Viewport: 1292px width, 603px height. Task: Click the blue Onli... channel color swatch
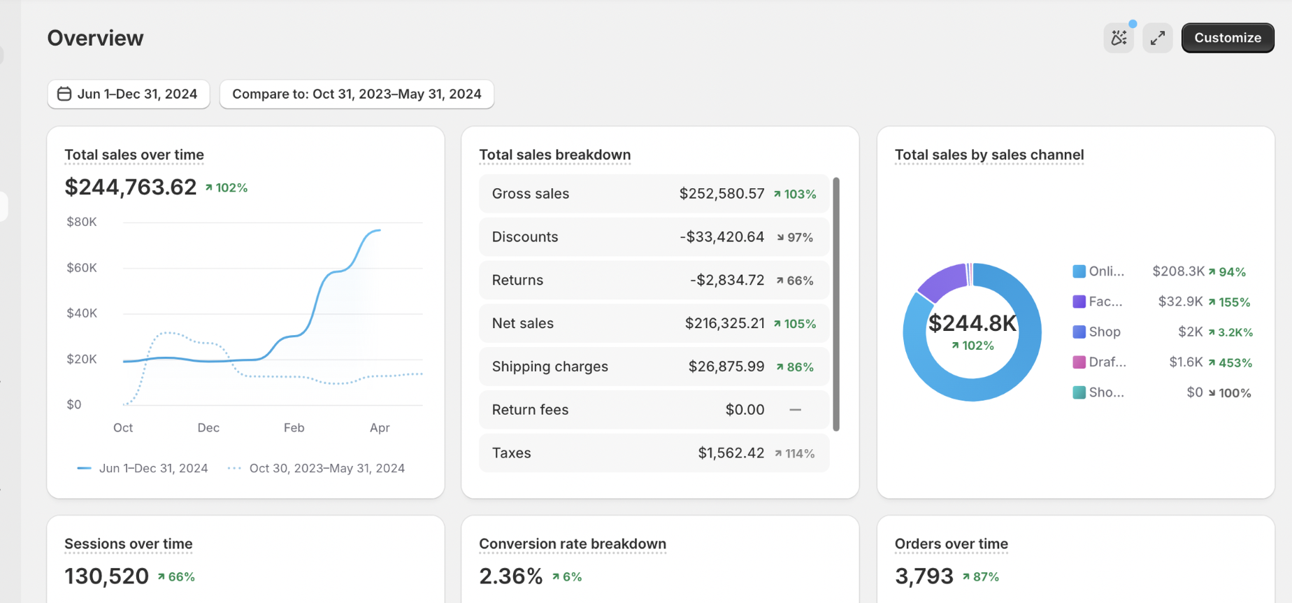tap(1079, 271)
